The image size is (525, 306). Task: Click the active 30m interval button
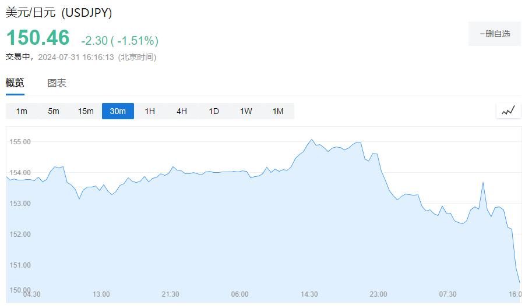pyautogui.click(x=118, y=111)
